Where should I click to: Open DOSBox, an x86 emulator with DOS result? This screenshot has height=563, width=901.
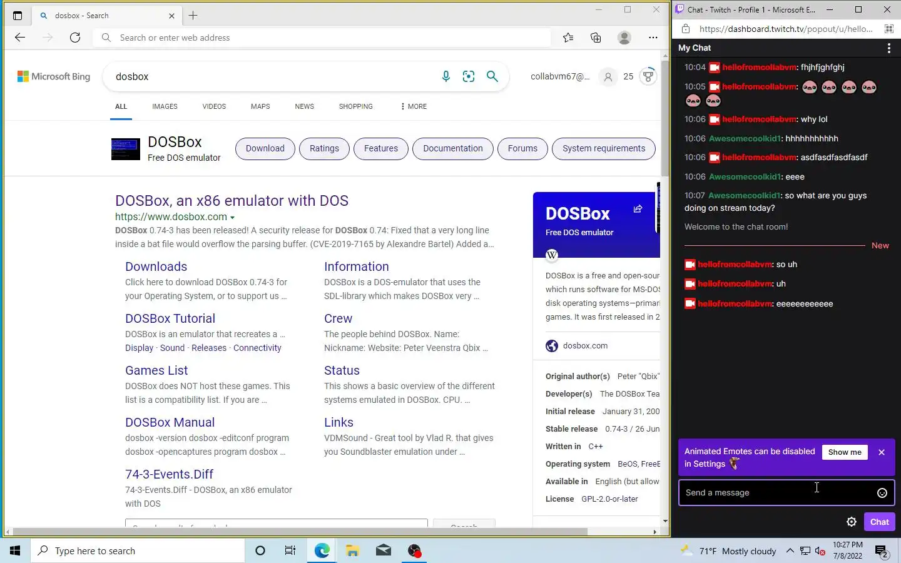[232, 201]
